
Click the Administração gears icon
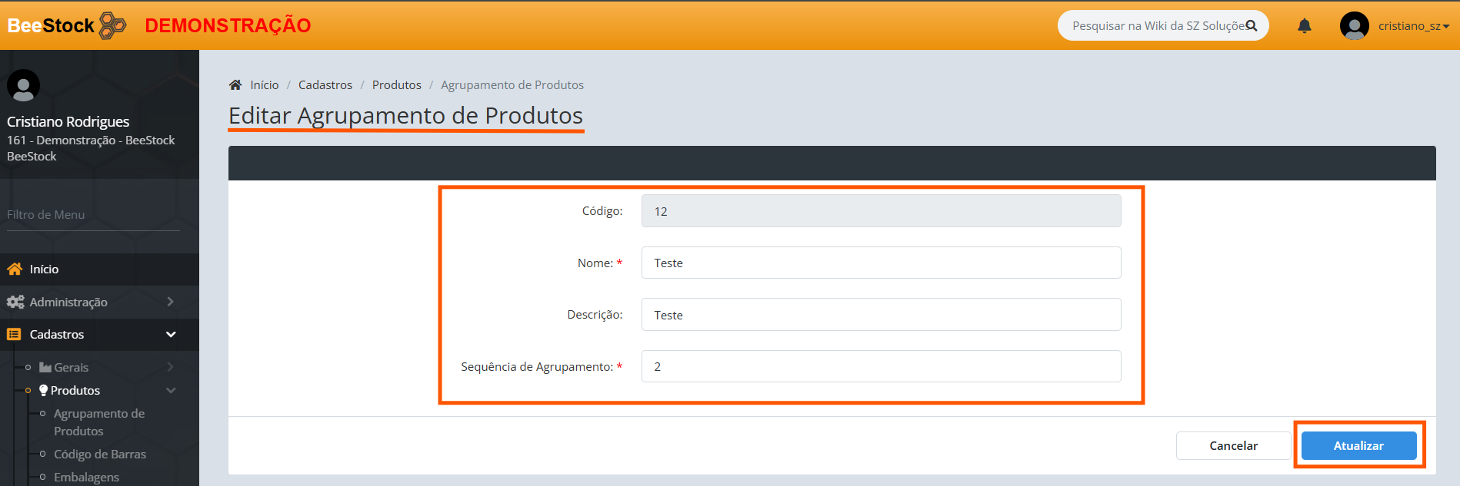[15, 302]
